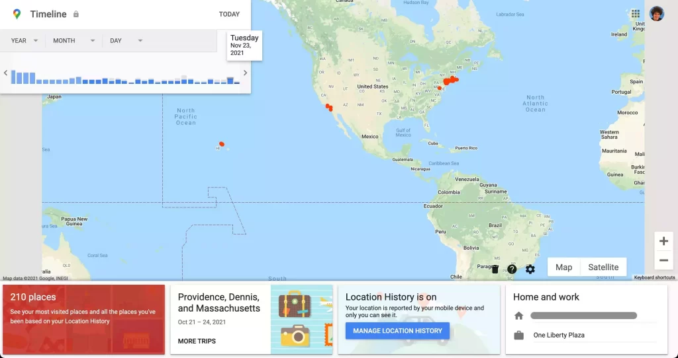Image resolution: width=678 pixels, height=358 pixels.
Task: Open the Google apps grid icon
Action: [635, 14]
